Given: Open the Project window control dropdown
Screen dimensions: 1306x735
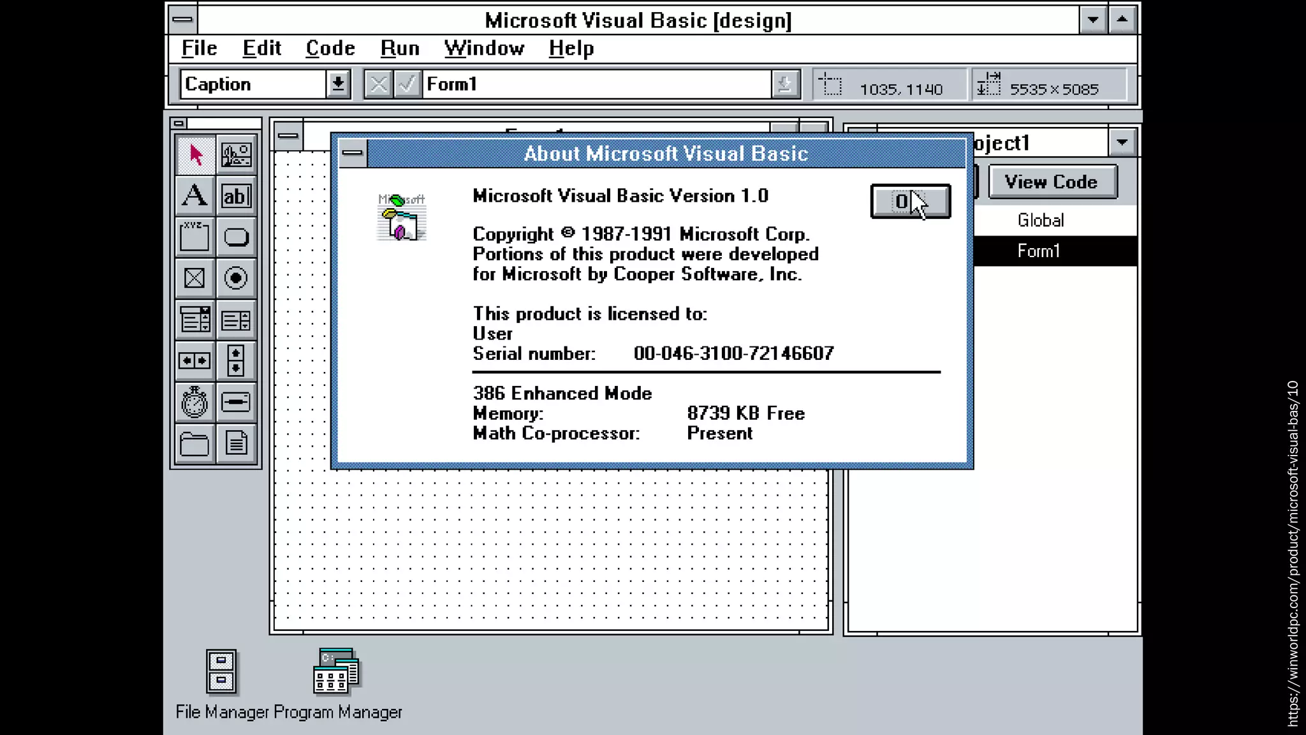Looking at the screenshot, I should (1122, 142).
